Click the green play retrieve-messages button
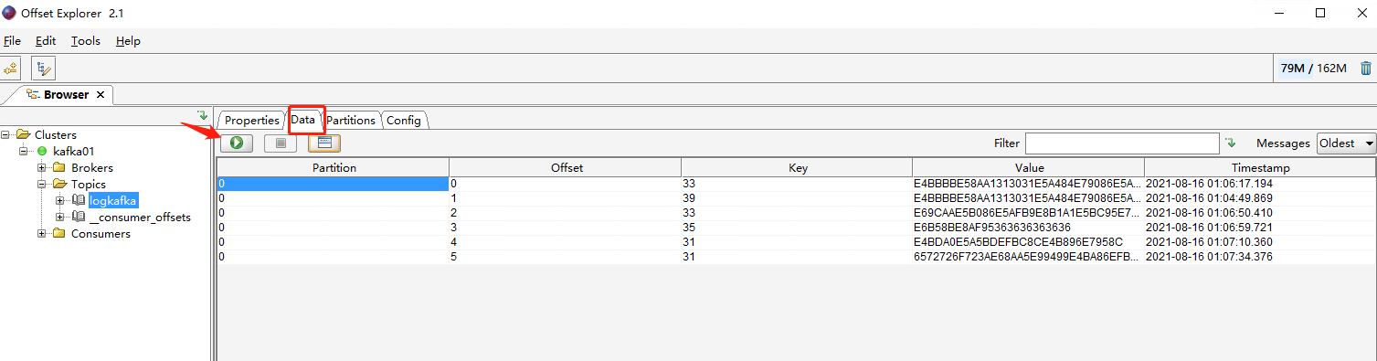Viewport: 1377px width, 361px height. click(236, 143)
